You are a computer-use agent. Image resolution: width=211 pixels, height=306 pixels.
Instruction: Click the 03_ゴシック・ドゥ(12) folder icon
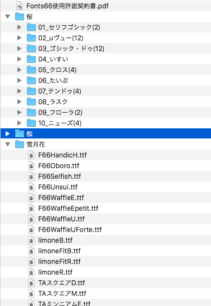click(x=31, y=48)
